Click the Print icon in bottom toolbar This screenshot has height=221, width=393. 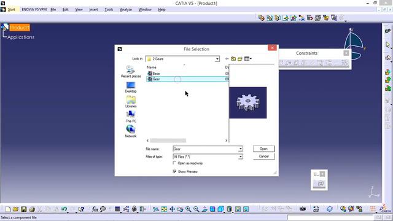32,209
